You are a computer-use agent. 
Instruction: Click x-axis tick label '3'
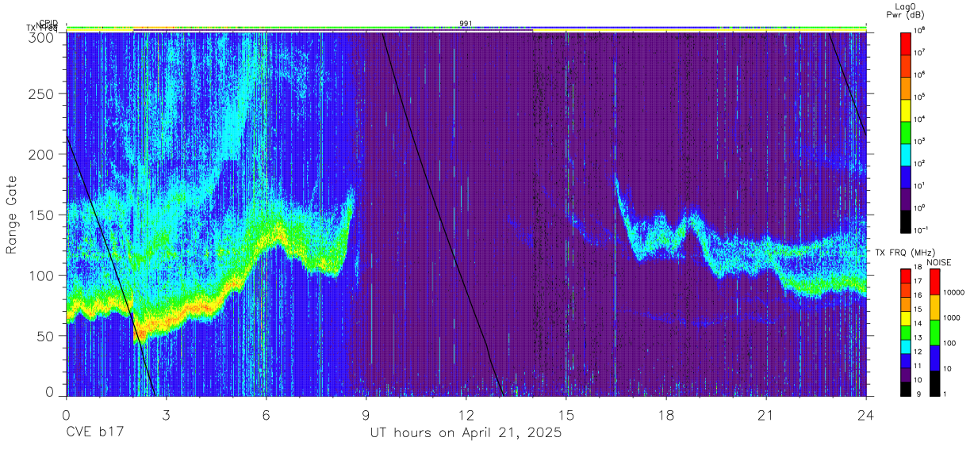pos(166,414)
